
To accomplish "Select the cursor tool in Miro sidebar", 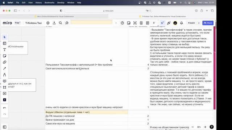I will [x=5, y=37].
